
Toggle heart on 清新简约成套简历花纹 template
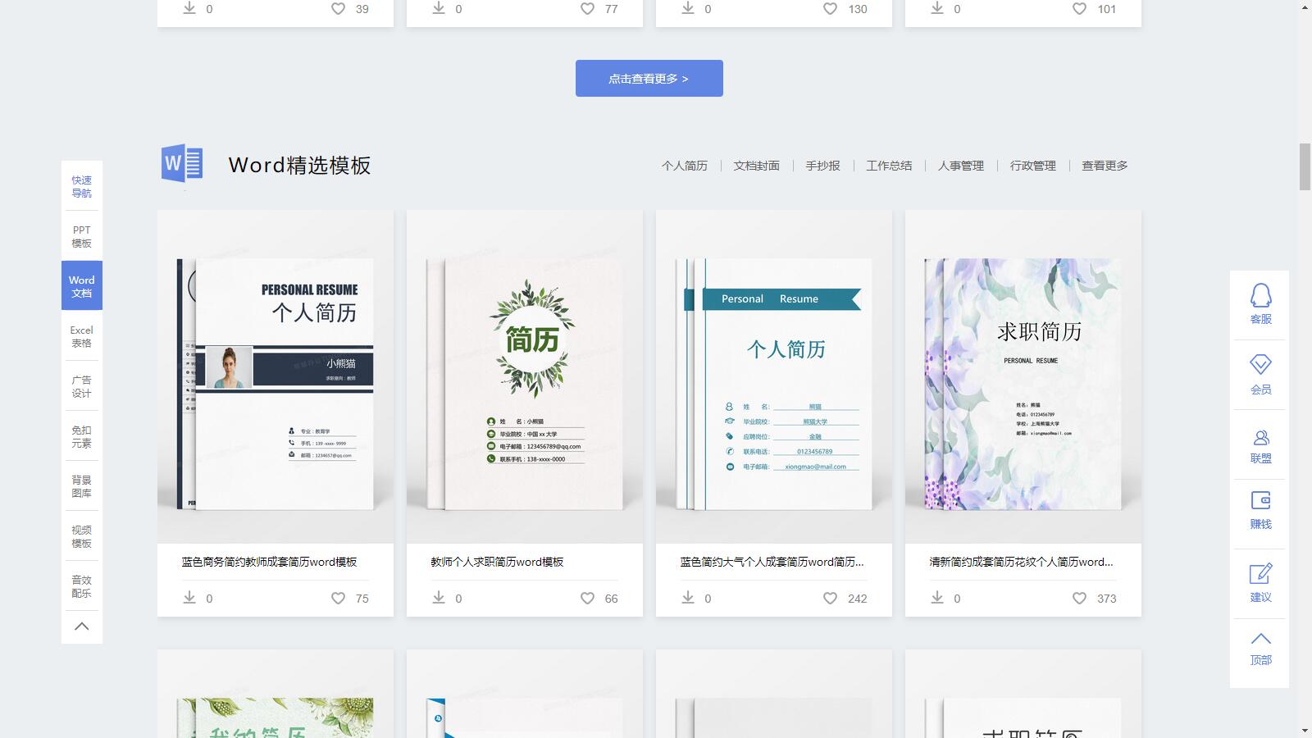(1079, 599)
